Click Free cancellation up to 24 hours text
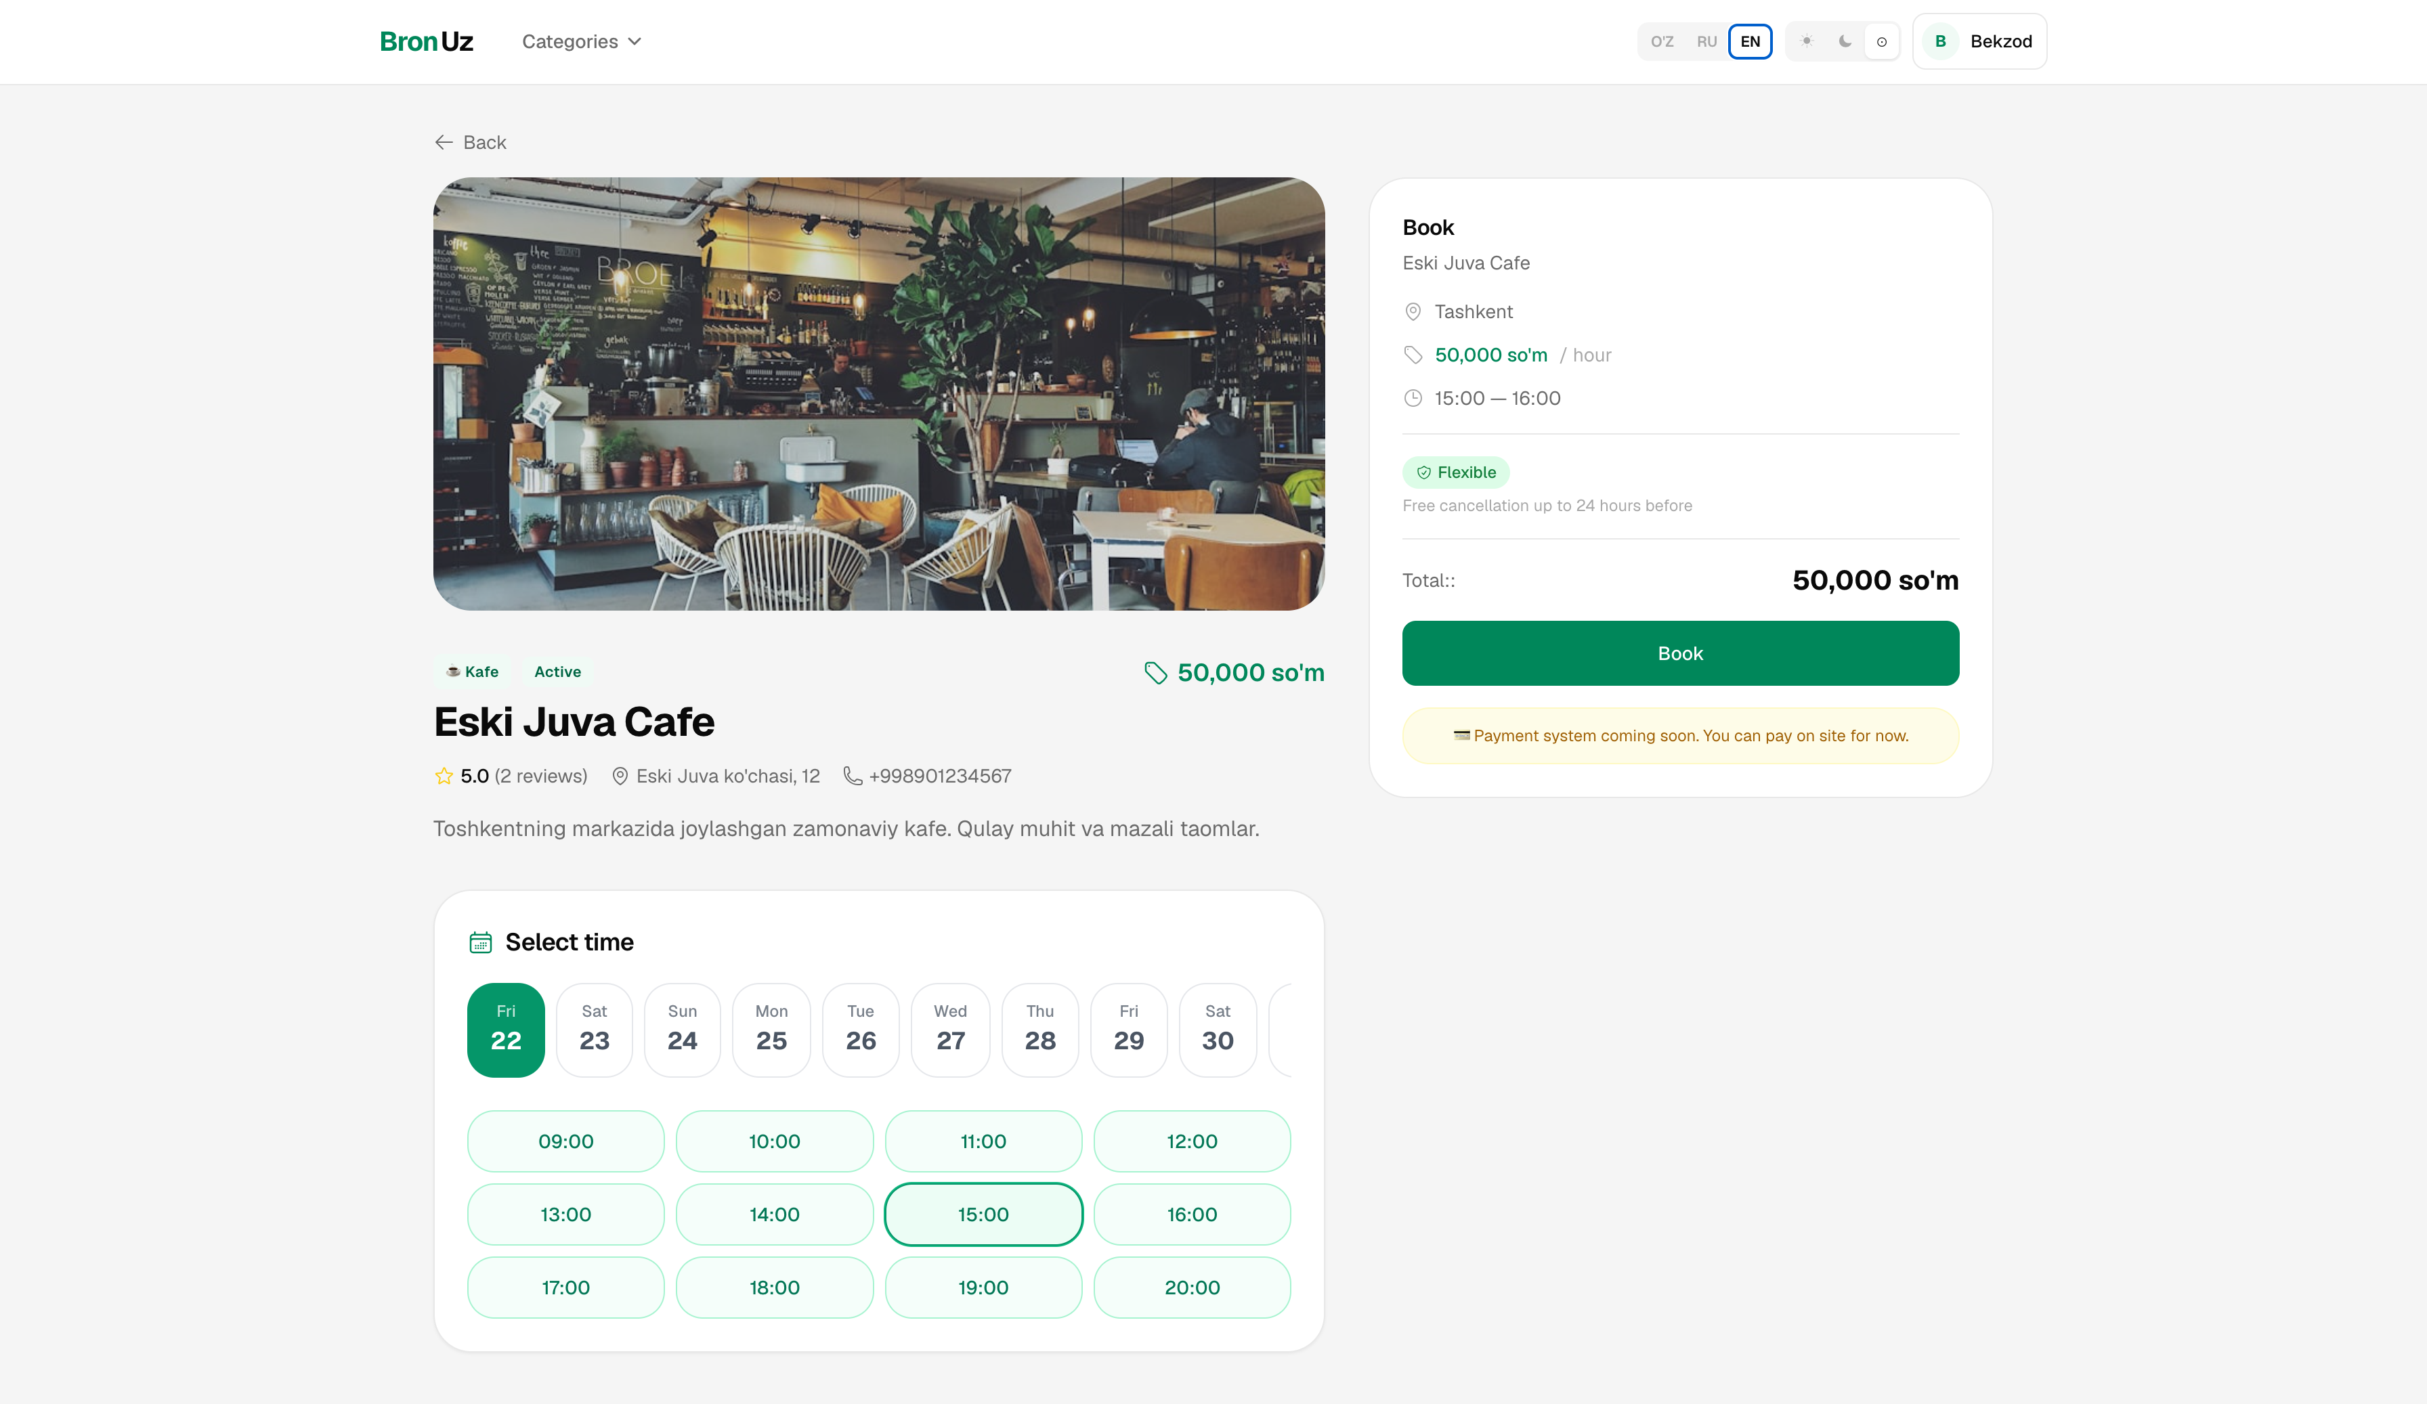Image resolution: width=2427 pixels, height=1404 pixels. [1547, 506]
